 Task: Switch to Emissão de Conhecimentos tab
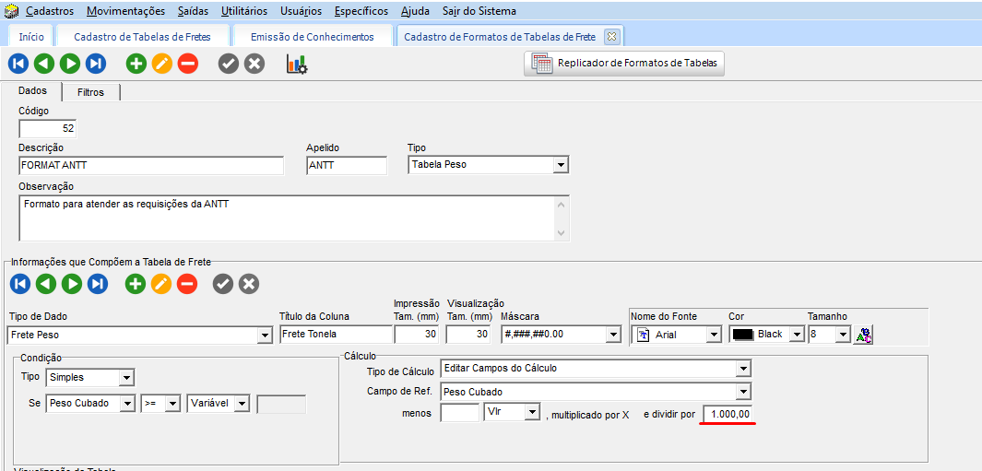[x=312, y=37]
